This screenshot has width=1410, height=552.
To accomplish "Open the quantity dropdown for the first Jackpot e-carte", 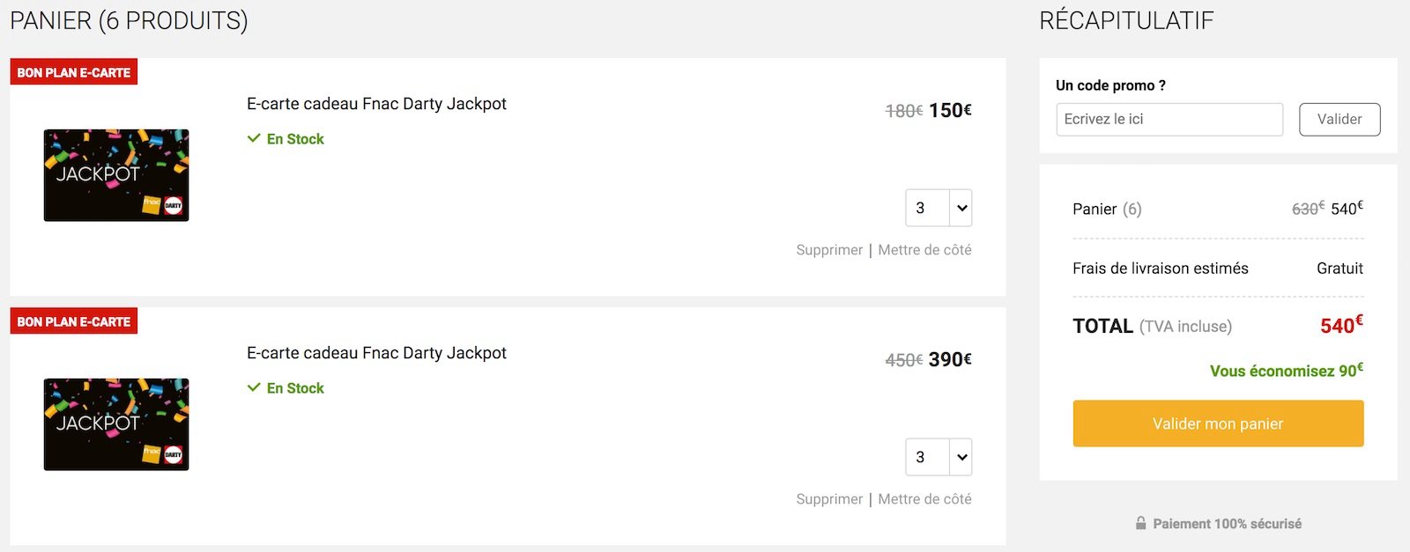I will [x=939, y=208].
